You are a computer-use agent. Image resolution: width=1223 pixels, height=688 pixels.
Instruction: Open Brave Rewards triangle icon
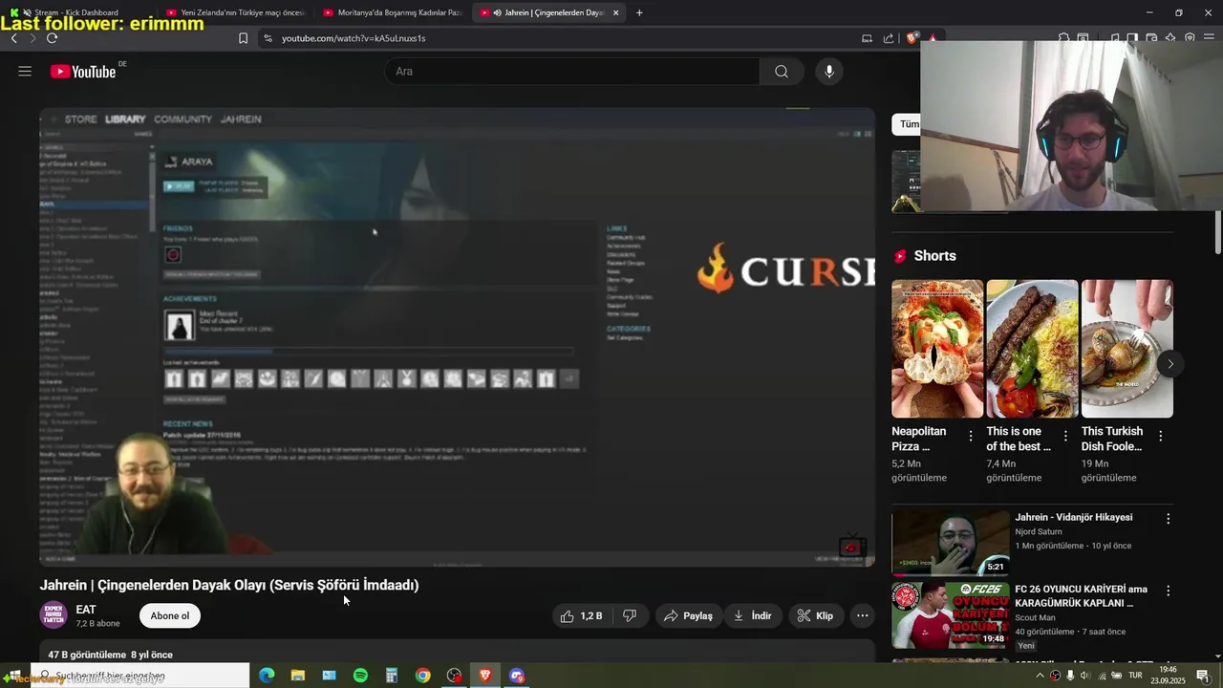point(933,38)
